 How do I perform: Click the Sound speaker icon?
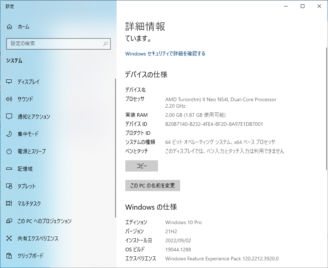[9, 99]
